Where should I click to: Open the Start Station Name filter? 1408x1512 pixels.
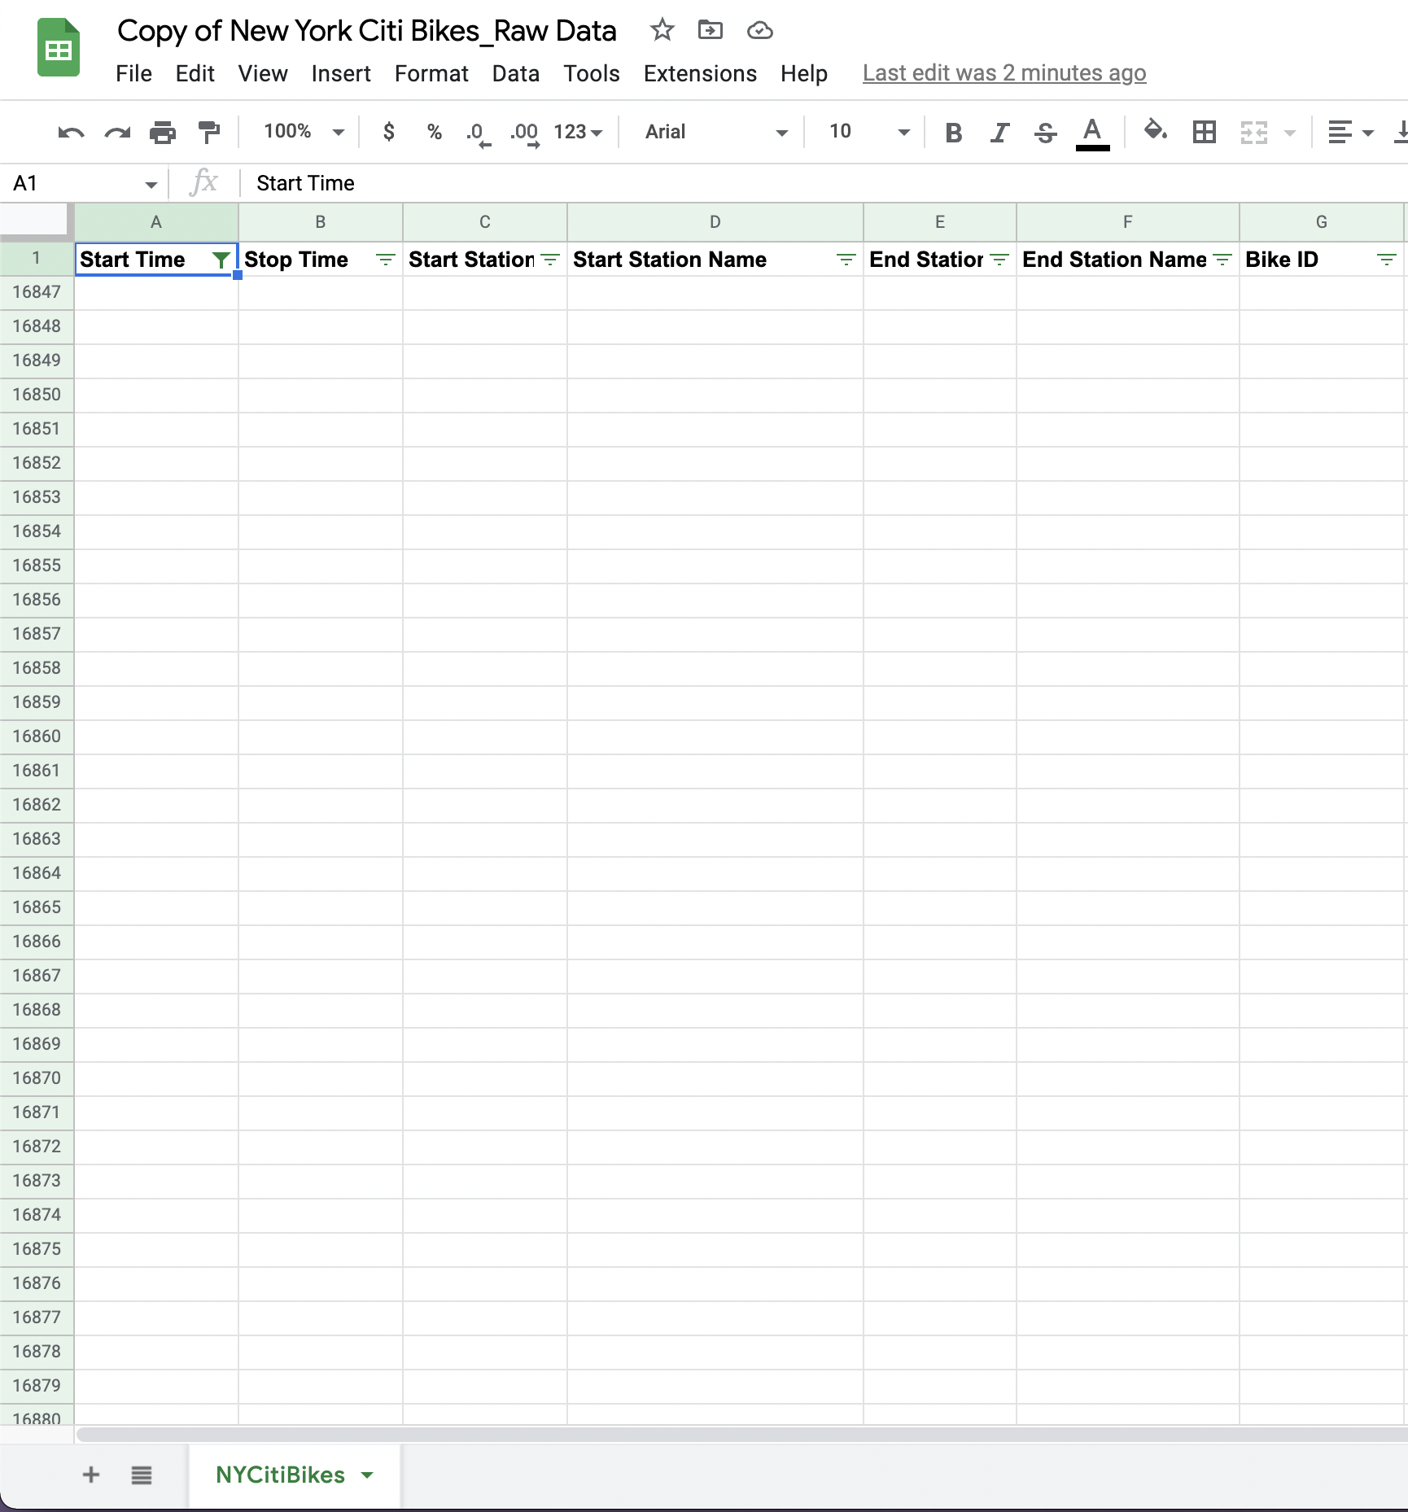point(846,260)
